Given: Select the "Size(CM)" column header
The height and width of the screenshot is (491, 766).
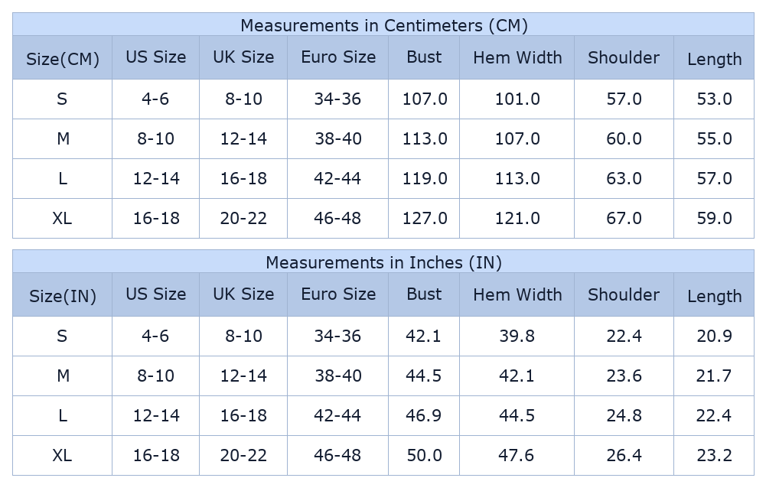Looking at the screenshot, I should [x=63, y=59].
